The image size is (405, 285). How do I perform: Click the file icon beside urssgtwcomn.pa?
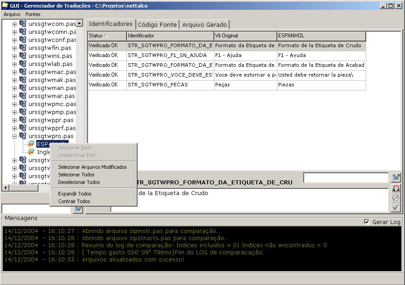(23, 32)
